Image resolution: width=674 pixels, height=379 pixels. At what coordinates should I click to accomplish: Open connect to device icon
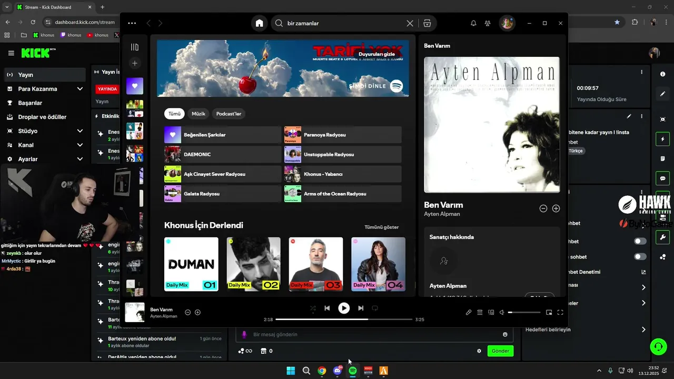tap(491, 313)
